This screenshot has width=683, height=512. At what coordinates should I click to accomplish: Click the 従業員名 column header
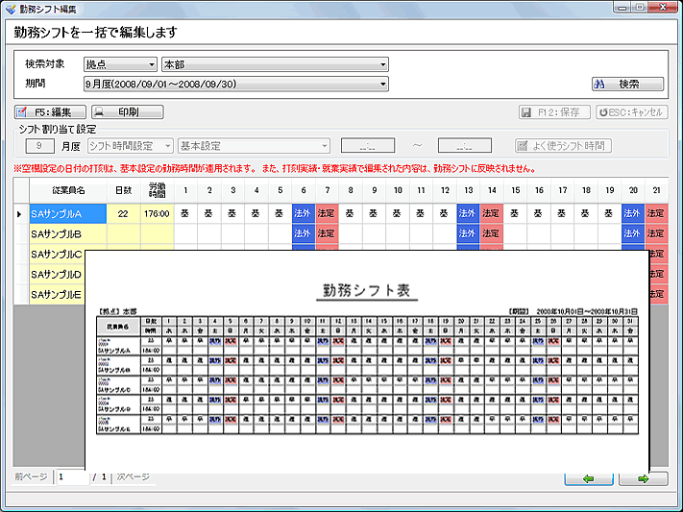(x=68, y=190)
